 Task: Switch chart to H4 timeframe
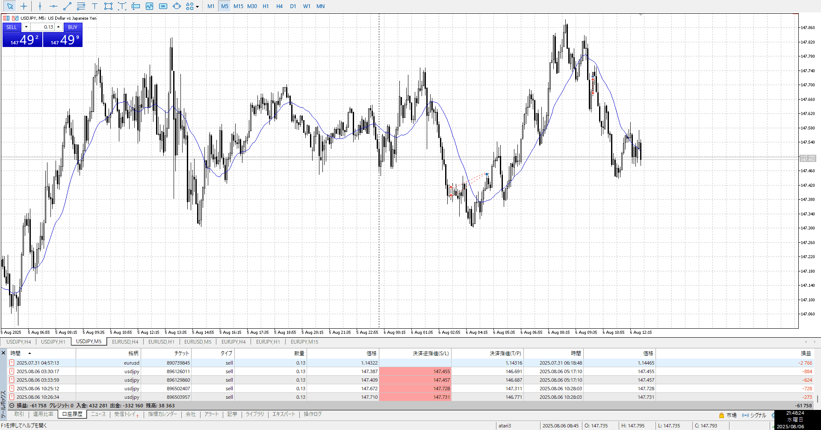(x=279, y=6)
